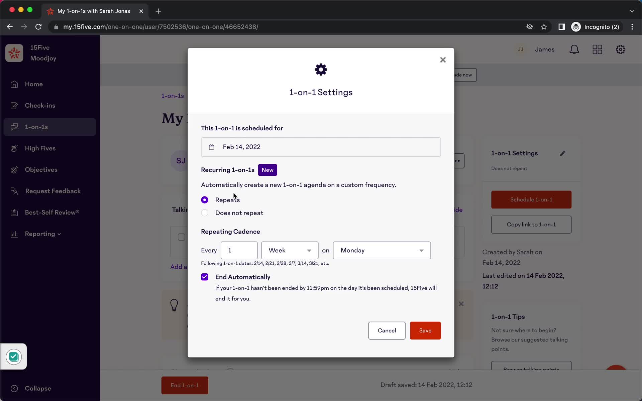The width and height of the screenshot is (642, 401).
Task: Click the calendar icon in the date field
Action: tap(211, 147)
